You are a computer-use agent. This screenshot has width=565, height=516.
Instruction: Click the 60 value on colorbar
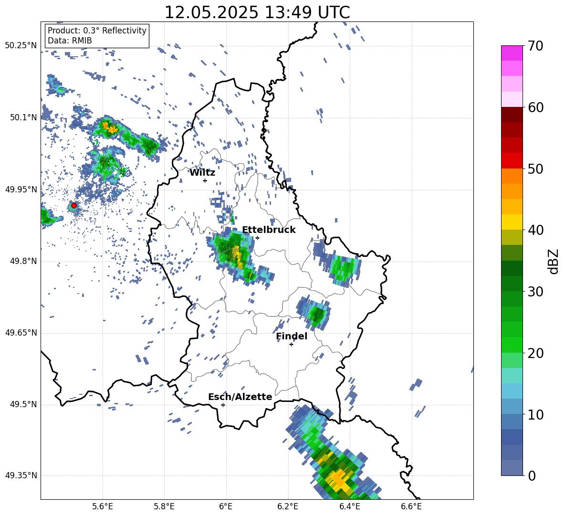535,107
